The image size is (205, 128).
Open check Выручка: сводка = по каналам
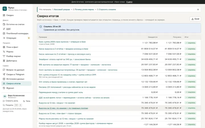point(57,103)
